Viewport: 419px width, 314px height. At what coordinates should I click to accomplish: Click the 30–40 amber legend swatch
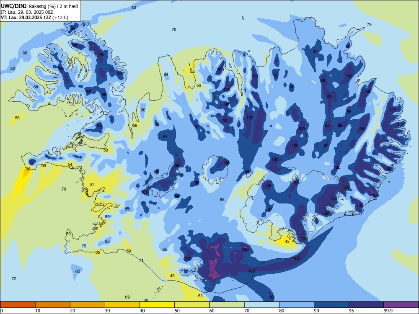(x=122, y=305)
